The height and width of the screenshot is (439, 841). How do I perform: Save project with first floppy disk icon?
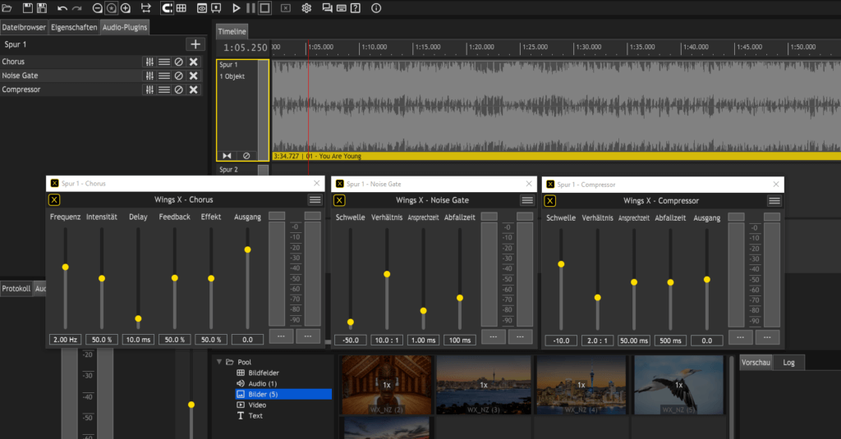click(27, 8)
